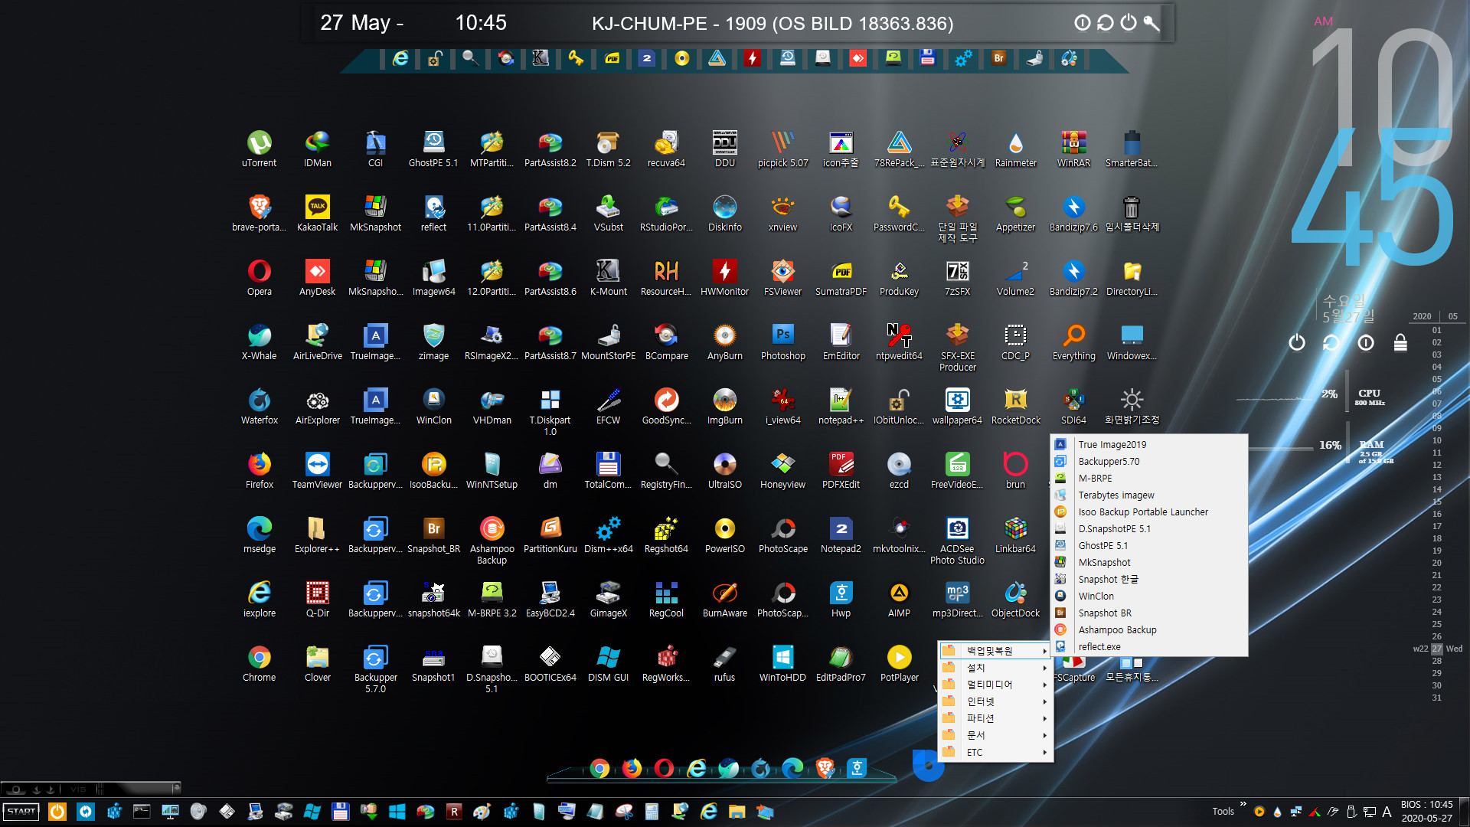This screenshot has width=1470, height=827.
Task: Click the power icon in top header bar
Action: point(1129,23)
